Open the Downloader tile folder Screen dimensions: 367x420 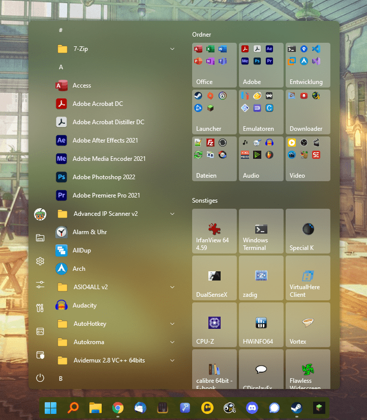click(x=308, y=112)
